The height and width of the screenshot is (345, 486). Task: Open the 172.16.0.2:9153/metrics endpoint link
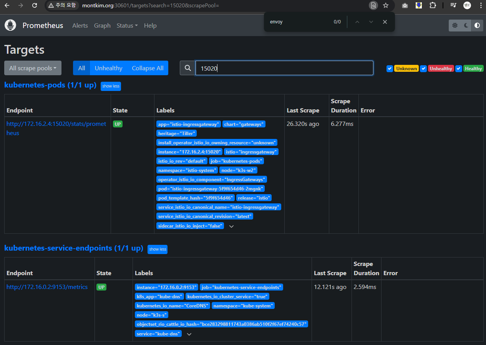pos(47,287)
